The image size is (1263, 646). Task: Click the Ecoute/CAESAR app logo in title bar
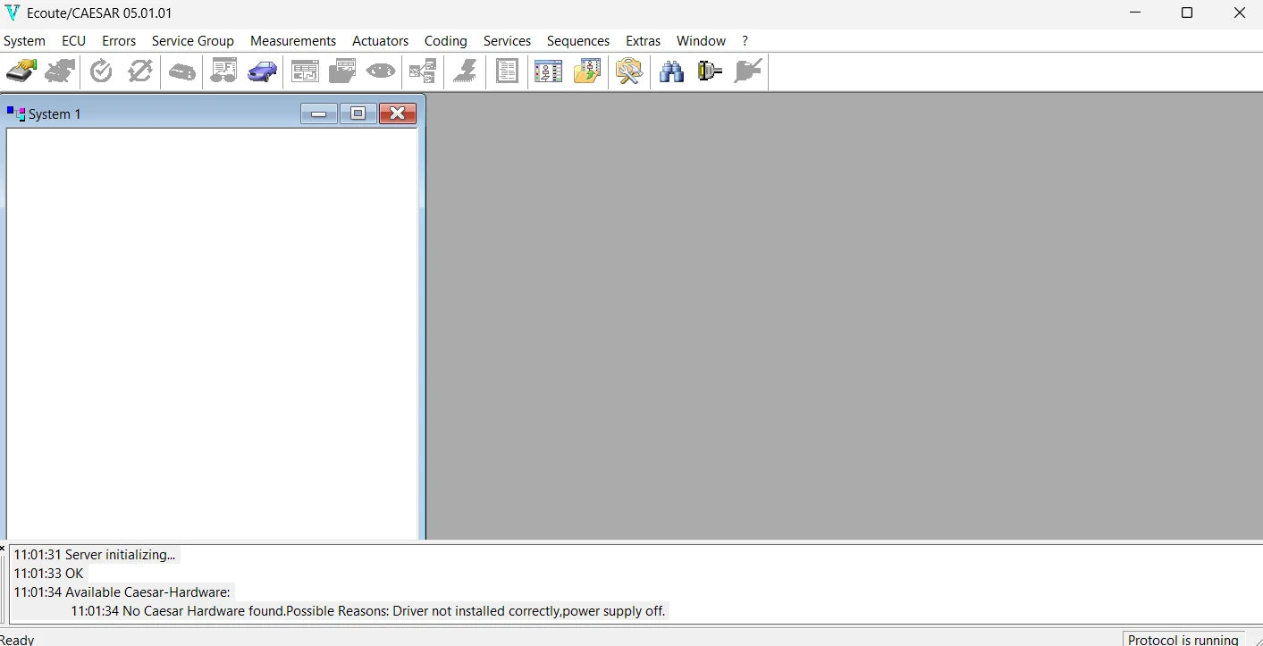coord(13,13)
